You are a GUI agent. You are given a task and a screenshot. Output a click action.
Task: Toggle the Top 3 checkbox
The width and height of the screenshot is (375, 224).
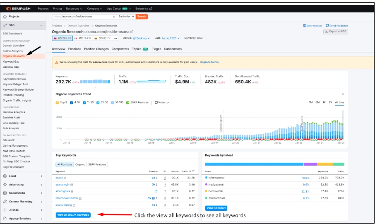click(x=57, y=103)
